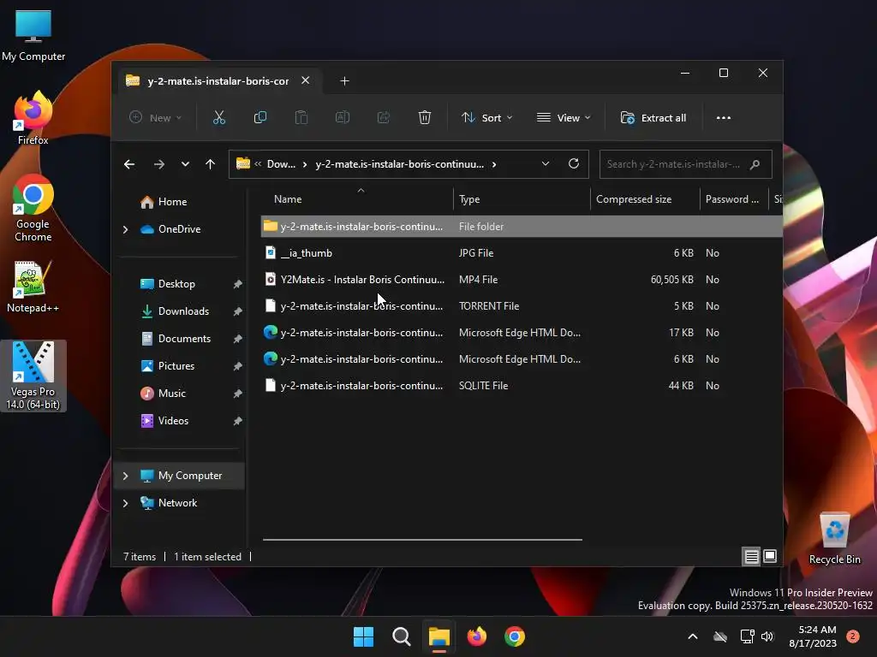Expand Network tree node
Viewport: 877px width, 657px height.
(125, 503)
